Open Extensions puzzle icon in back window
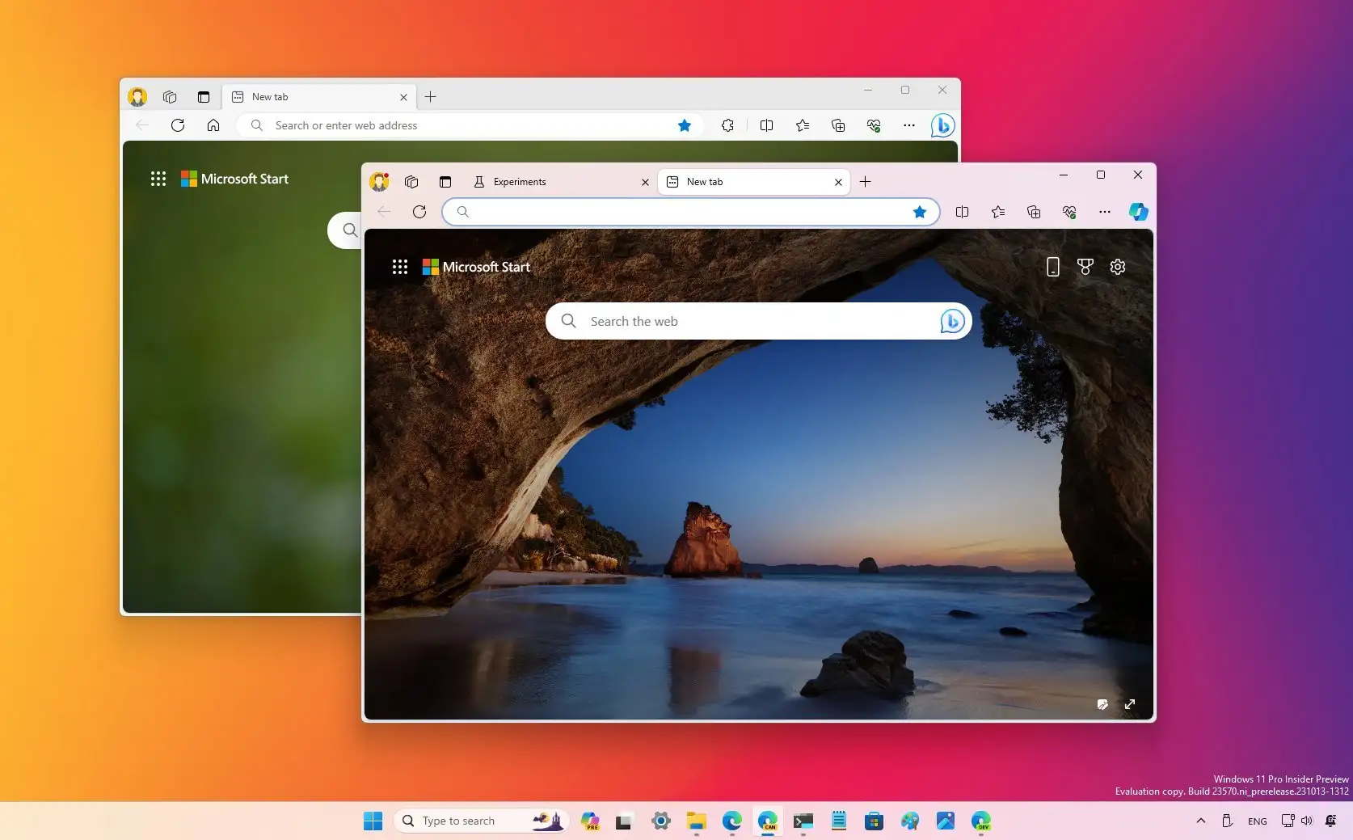 click(x=727, y=125)
